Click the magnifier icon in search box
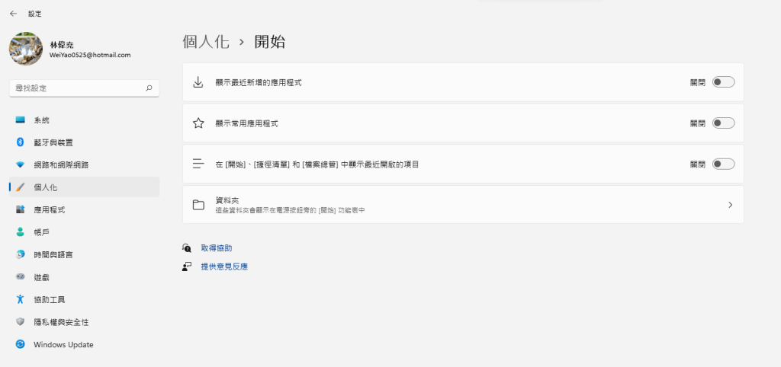The width and height of the screenshot is (781, 367). point(149,88)
